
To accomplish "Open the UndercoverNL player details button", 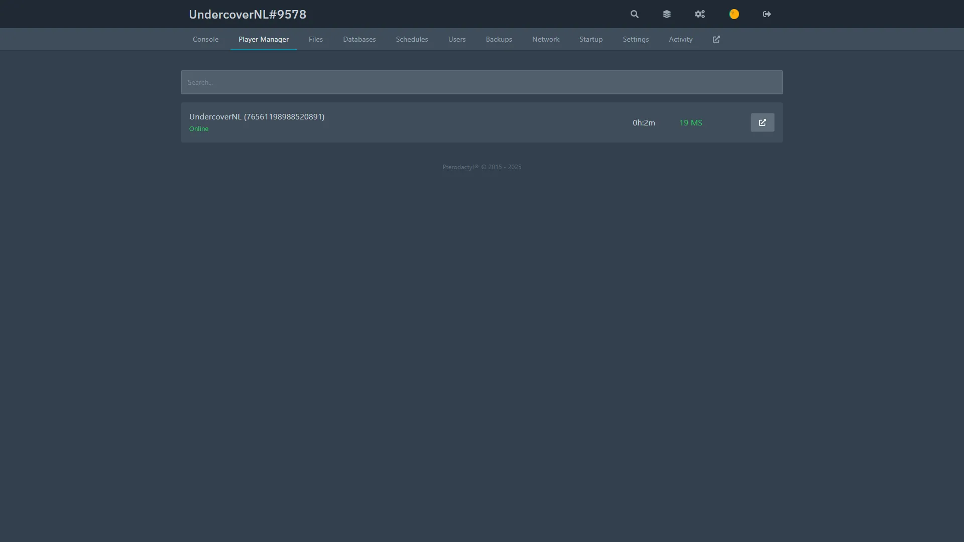I will [762, 122].
